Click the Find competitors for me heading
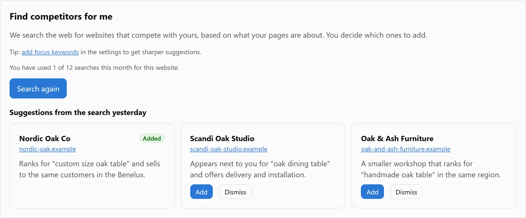The width and height of the screenshot is (526, 218). click(61, 17)
